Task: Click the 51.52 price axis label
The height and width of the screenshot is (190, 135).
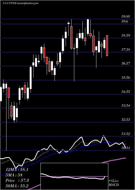Action: (x=126, y=134)
